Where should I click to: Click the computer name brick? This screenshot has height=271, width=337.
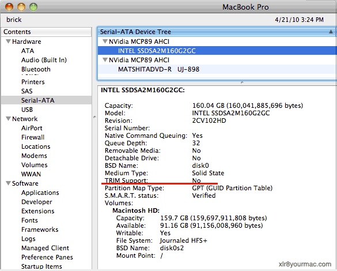coord(14,20)
